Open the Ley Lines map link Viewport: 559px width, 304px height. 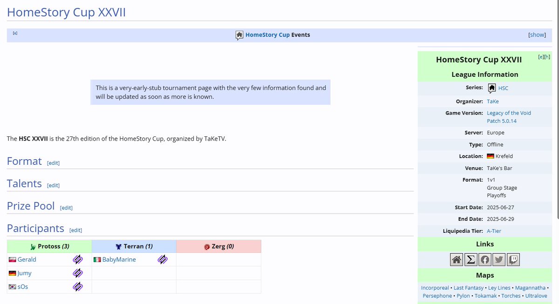click(x=499, y=288)
